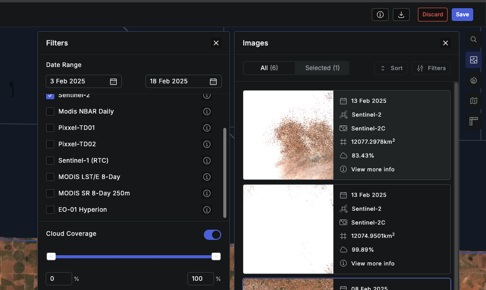The width and height of the screenshot is (486, 290).
Task: Click Sentinel-2C label in second image card
Action: click(x=368, y=222)
